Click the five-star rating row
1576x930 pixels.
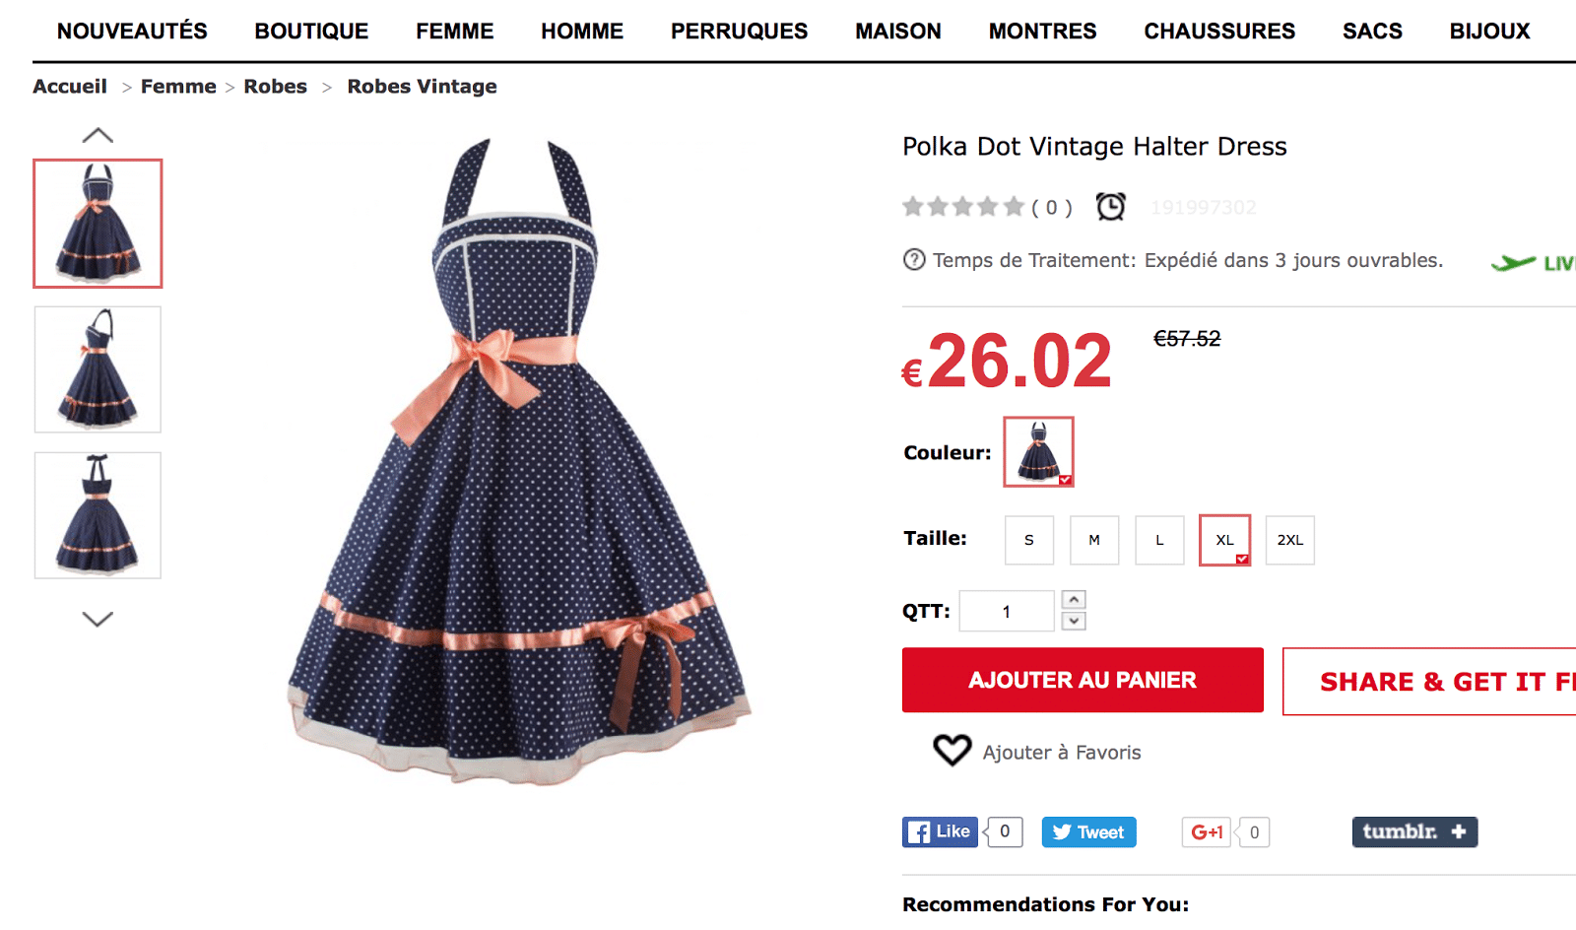tap(963, 207)
